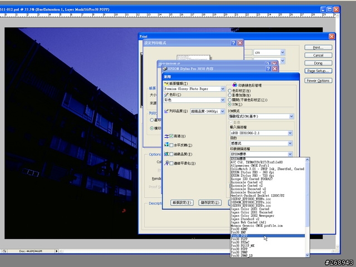Click the profile list scroll down arrow
The image size is (356, 267).
click(307, 255)
